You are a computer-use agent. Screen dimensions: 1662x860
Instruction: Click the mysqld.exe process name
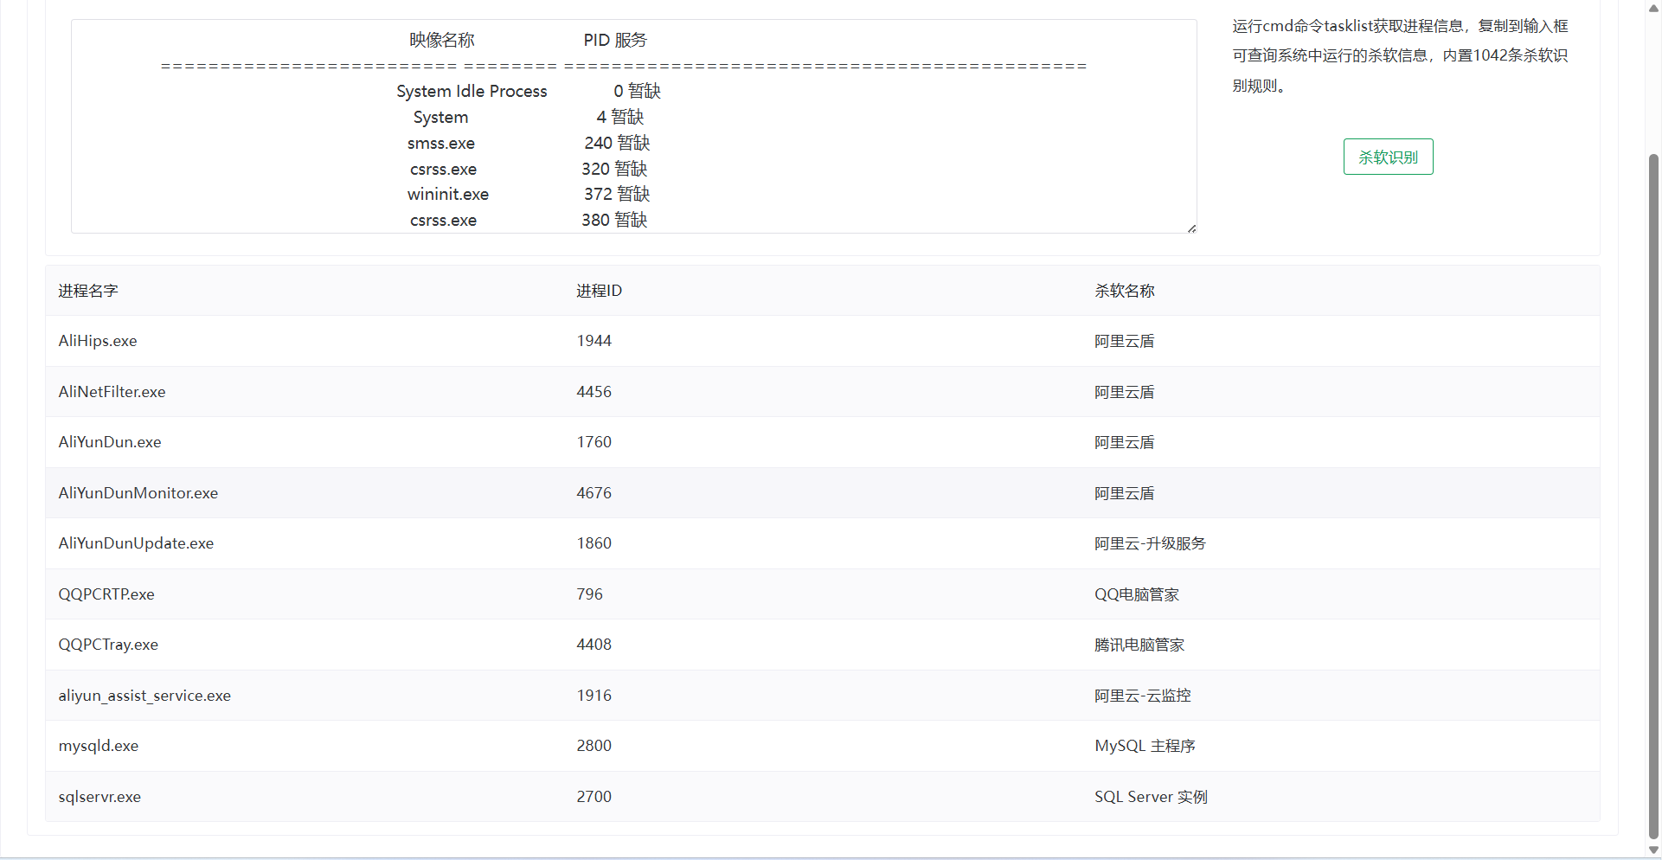tap(99, 746)
